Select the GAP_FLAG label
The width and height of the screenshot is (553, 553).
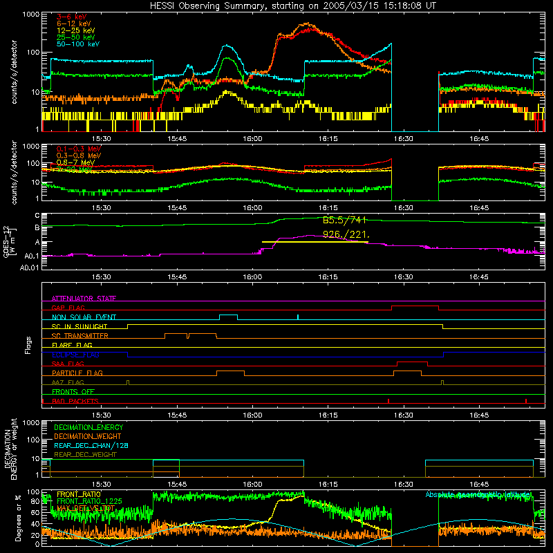click(x=68, y=308)
